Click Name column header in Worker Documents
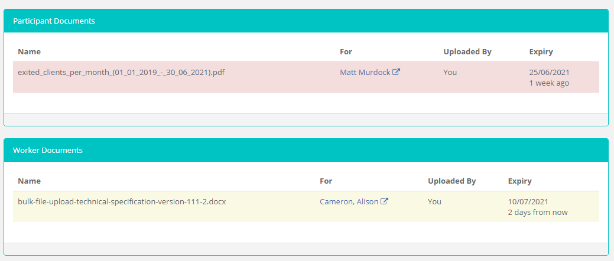The height and width of the screenshot is (261, 614). tap(30, 181)
